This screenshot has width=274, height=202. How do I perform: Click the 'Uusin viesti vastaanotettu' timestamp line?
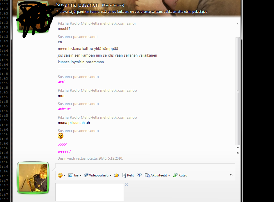(x=90, y=158)
